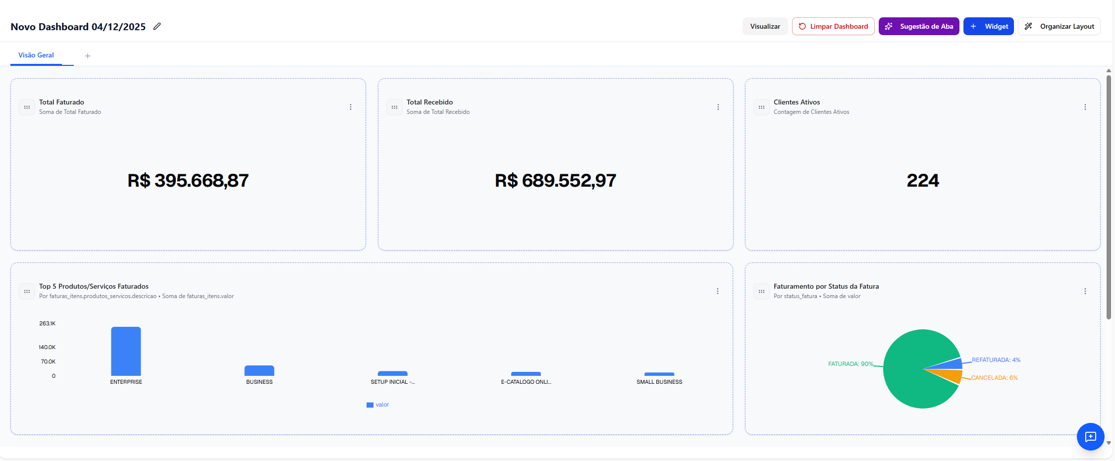Toggle the valor legend series in bar chart
This screenshot has width=1115, height=461.
tap(378, 405)
